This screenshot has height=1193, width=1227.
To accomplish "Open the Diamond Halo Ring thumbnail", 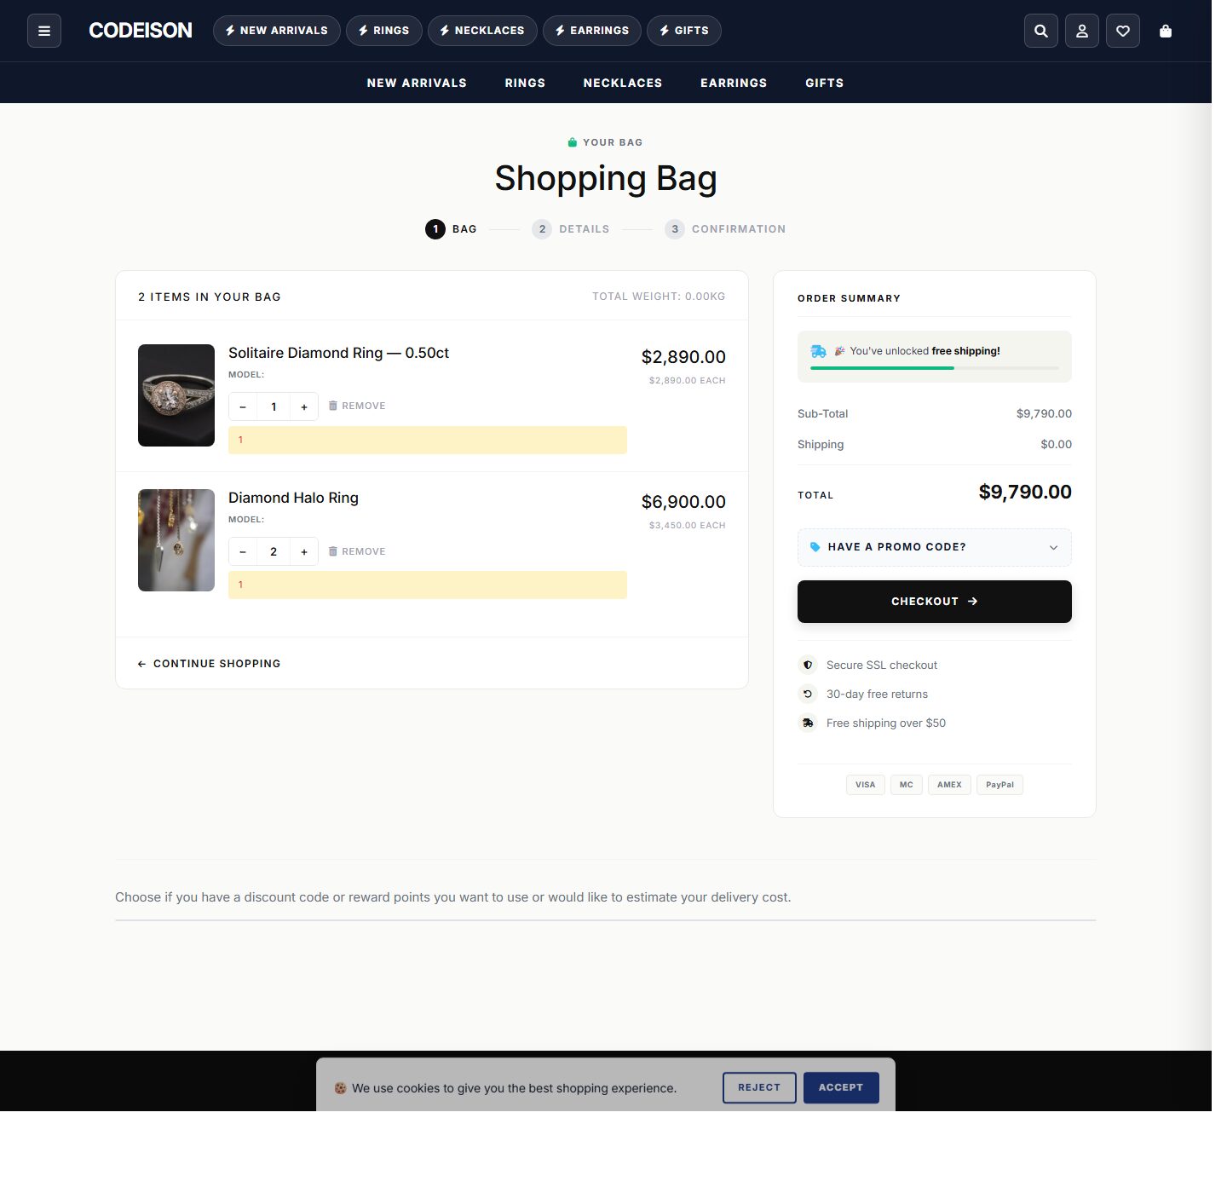I will pos(176,540).
